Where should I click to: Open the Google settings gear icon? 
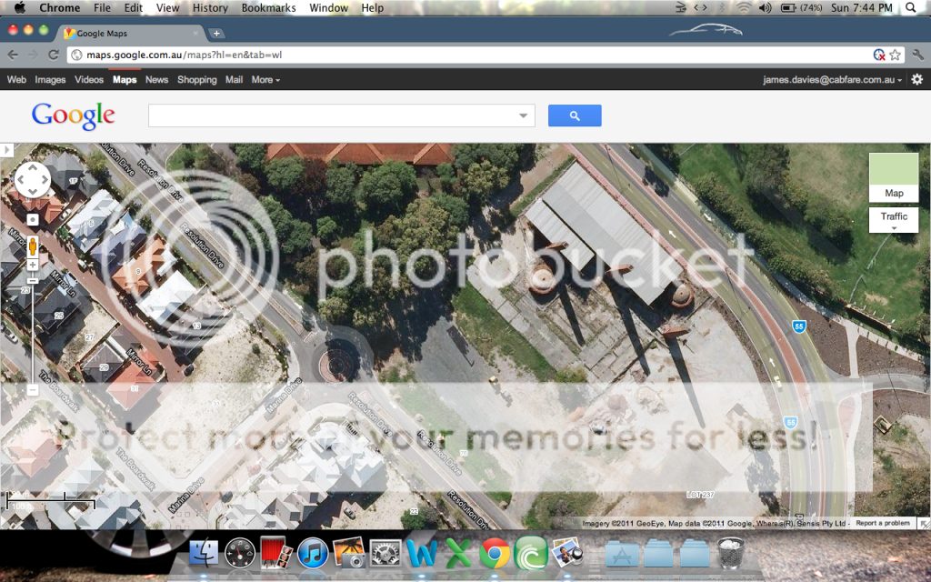[x=916, y=80]
